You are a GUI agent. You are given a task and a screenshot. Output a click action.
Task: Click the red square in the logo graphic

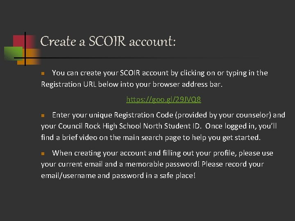pos(24,41)
